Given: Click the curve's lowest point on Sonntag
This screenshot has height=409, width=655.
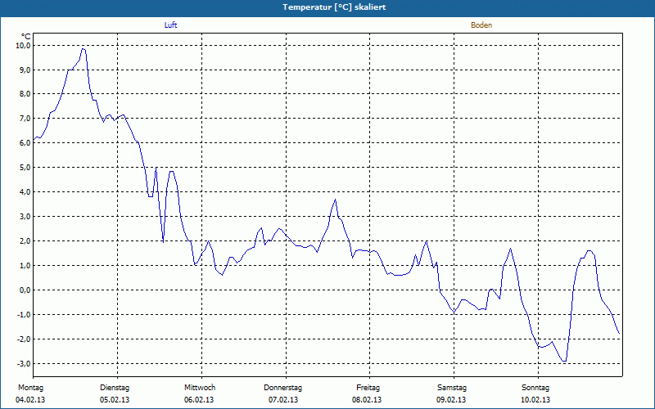Looking at the screenshot, I should point(564,361).
